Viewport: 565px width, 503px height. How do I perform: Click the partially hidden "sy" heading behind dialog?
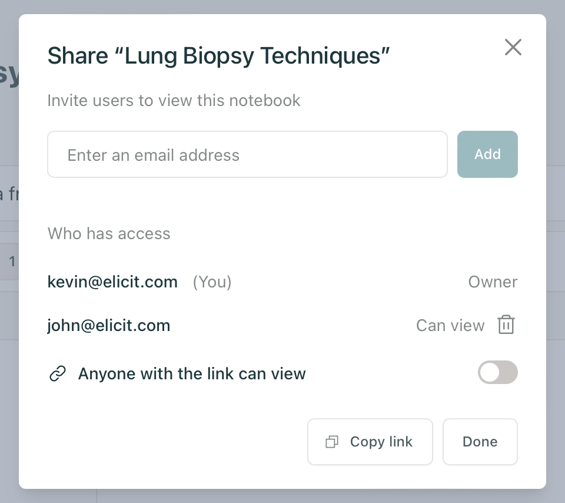pyautogui.click(x=9, y=74)
